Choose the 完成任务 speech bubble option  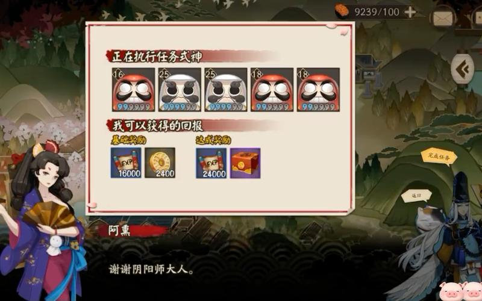(x=439, y=157)
